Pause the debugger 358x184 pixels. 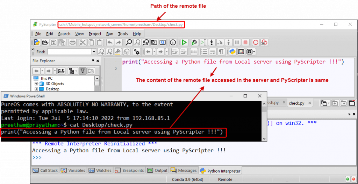[x=237, y=42]
